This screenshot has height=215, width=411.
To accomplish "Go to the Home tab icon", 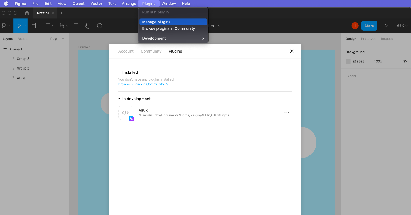I will (27, 13).
